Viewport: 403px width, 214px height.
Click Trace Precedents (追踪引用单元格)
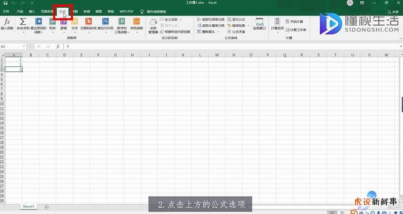pyautogui.click(x=211, y=19)
